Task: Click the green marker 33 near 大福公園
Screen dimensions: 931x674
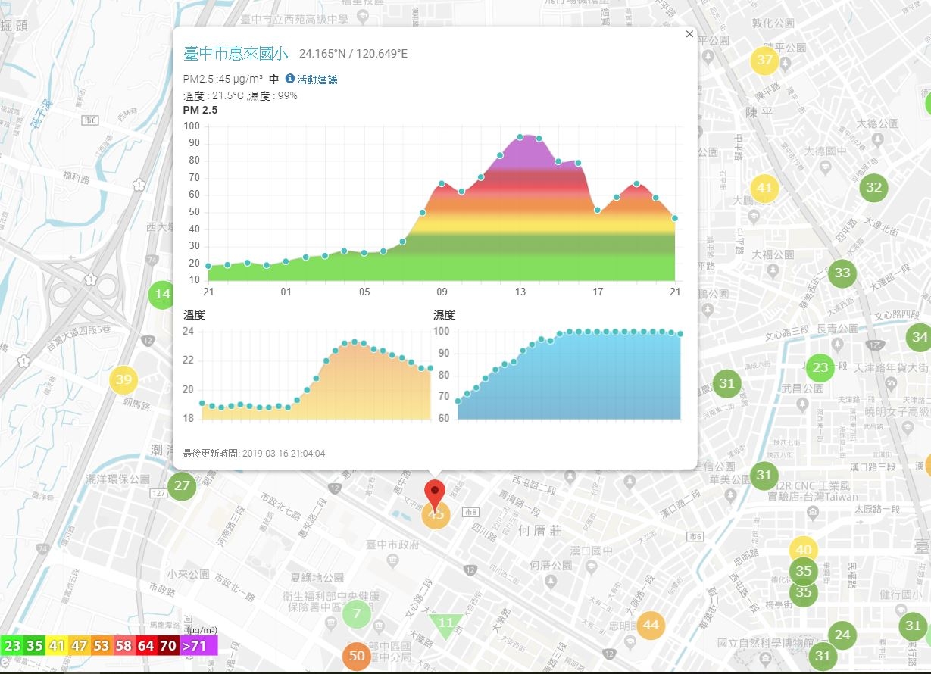Action: [x=842, y=273]
